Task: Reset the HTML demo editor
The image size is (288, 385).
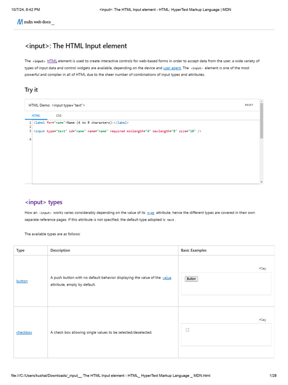Action: pos(249,105)
